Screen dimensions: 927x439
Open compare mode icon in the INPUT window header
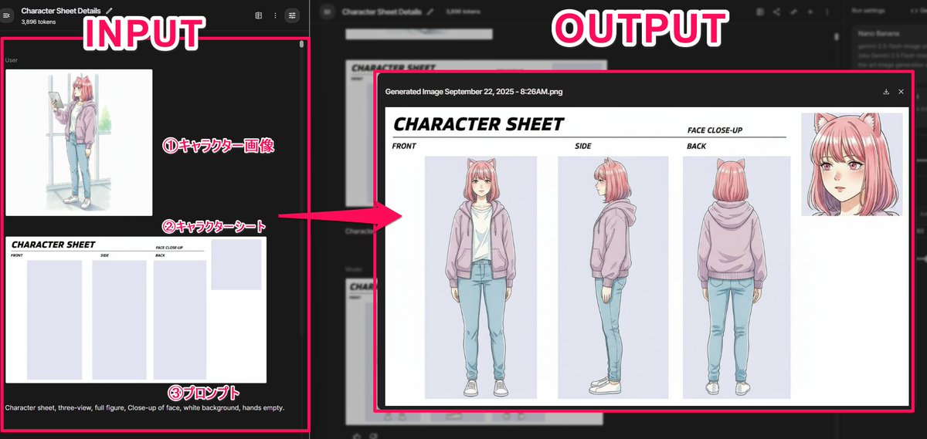coord(259,15)
